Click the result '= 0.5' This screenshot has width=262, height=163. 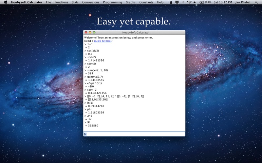click(89, 54)
